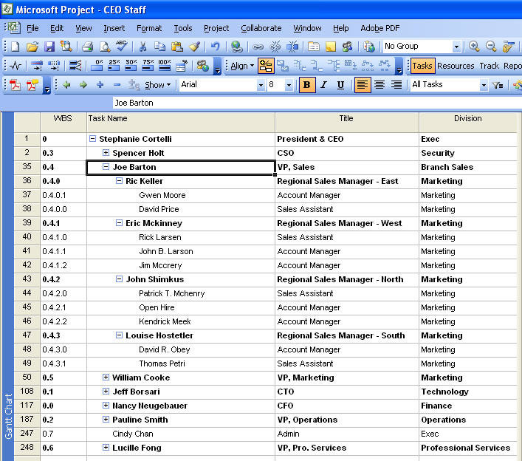This screenshot has width=522, height=461.
Task: Click the WBS column header
Action: 63,122
